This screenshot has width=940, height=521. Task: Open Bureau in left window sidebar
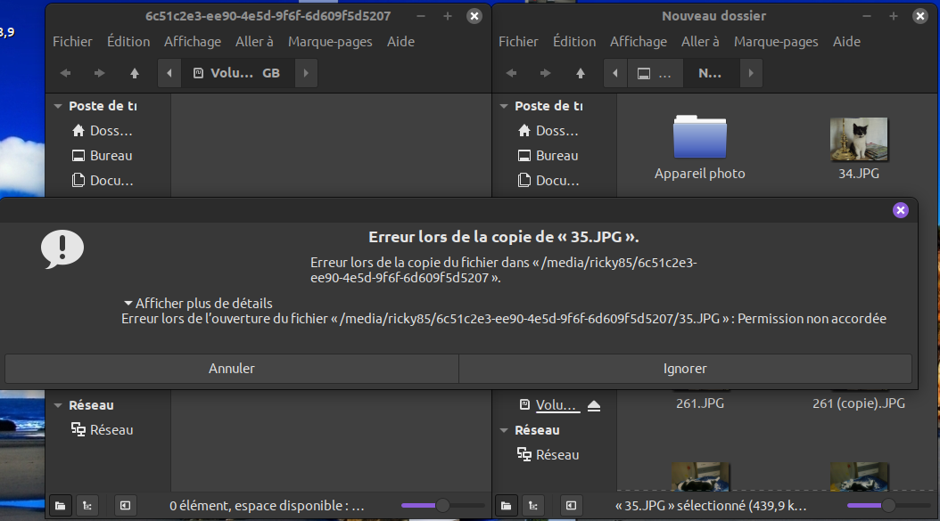click(x=103, y=156)
